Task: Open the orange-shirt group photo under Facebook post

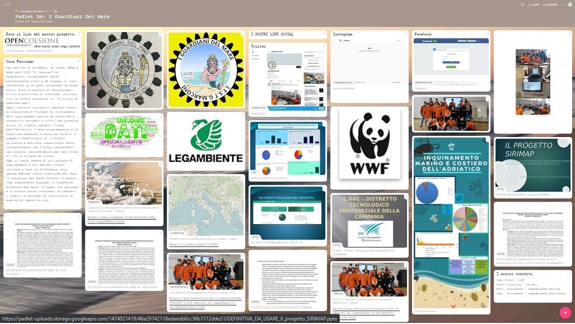Action: [451, 113]
